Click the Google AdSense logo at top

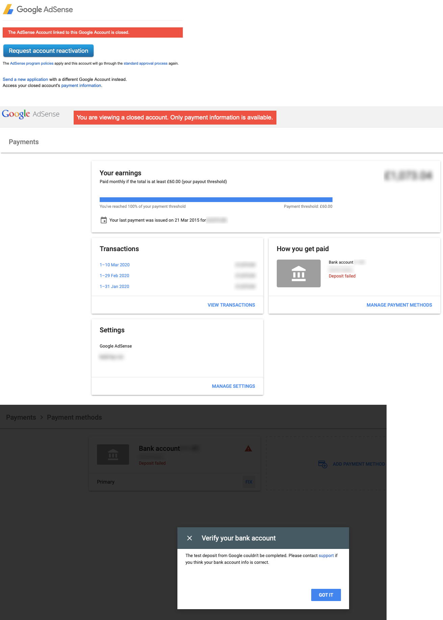tap(38, 9)
